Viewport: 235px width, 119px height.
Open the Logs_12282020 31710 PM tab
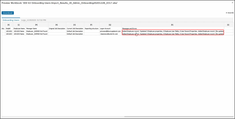tap(34, 20)
